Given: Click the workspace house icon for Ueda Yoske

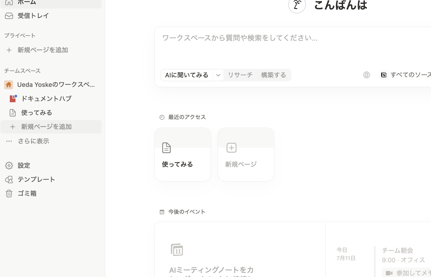Looking at the screenshot, I should [8, 84].
